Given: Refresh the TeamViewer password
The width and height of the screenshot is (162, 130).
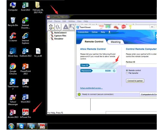Looking at the screenshot, I should point(114,71).
